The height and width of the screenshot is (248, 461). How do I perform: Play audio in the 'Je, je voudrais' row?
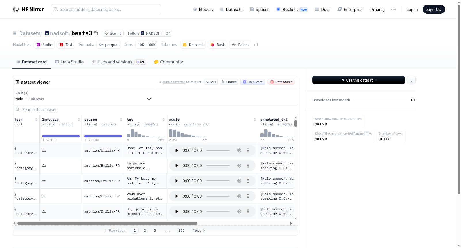coord(177,211)
